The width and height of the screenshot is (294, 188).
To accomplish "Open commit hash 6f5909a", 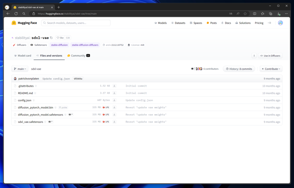I will [78, 79].
